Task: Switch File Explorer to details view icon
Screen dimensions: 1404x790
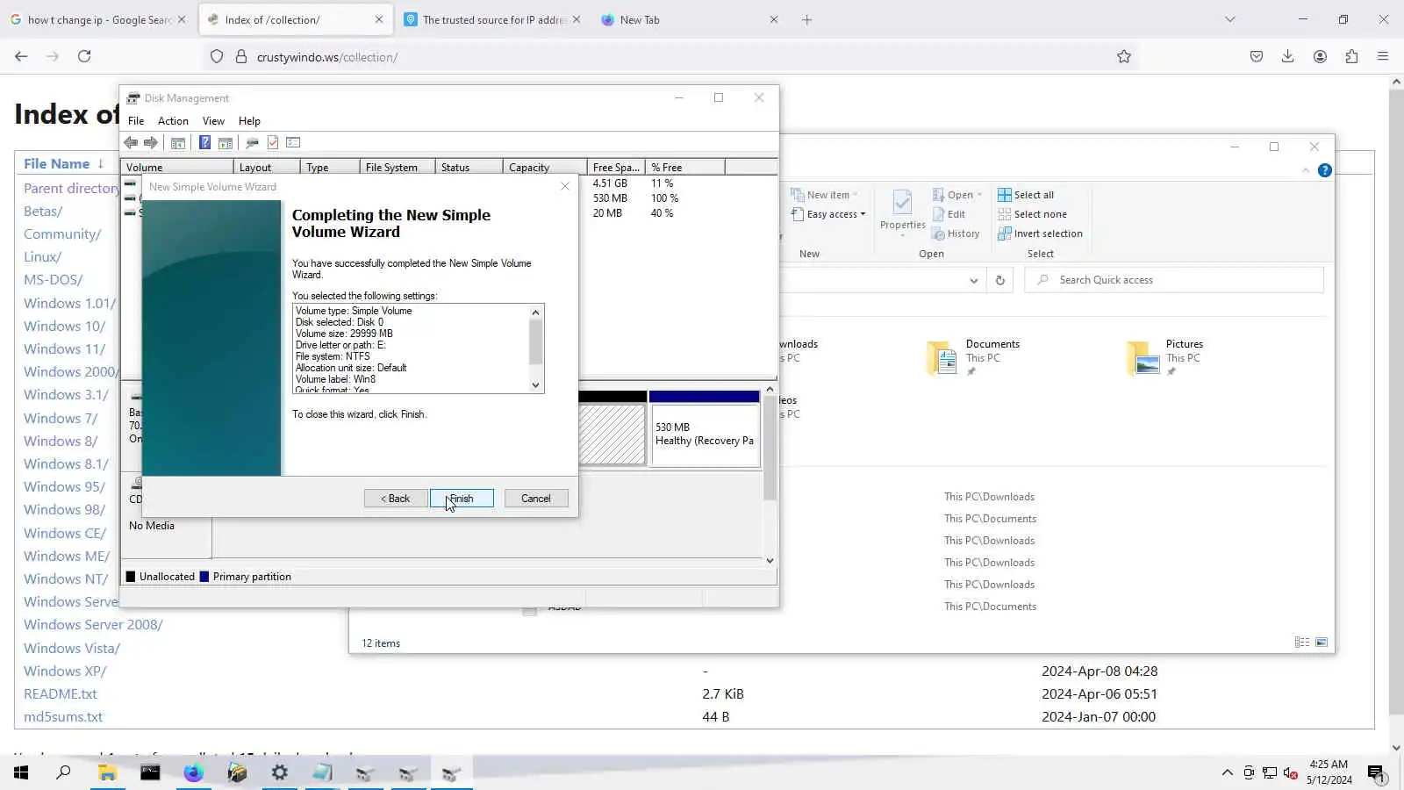Action: click(1302, 643)
